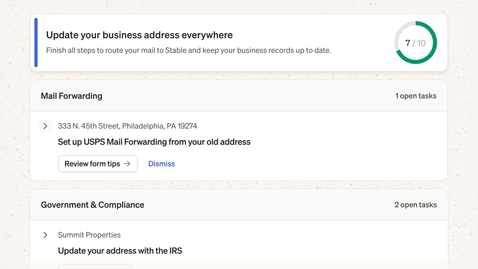Click the partially visible button under IRS task
Viewport: 478px width, 269px height.
click(x=95, y=267)
